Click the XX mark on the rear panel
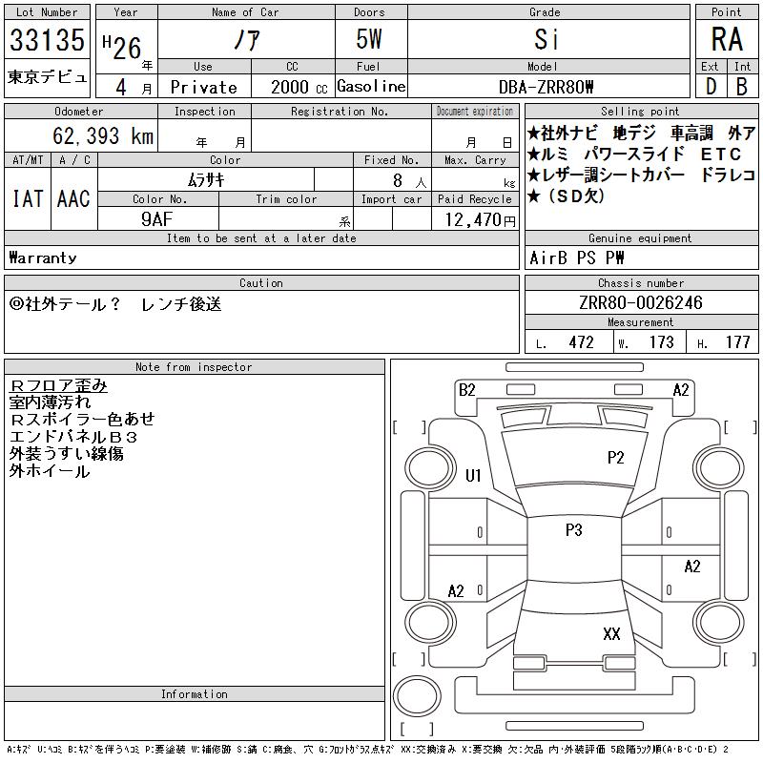 point(611,633)
